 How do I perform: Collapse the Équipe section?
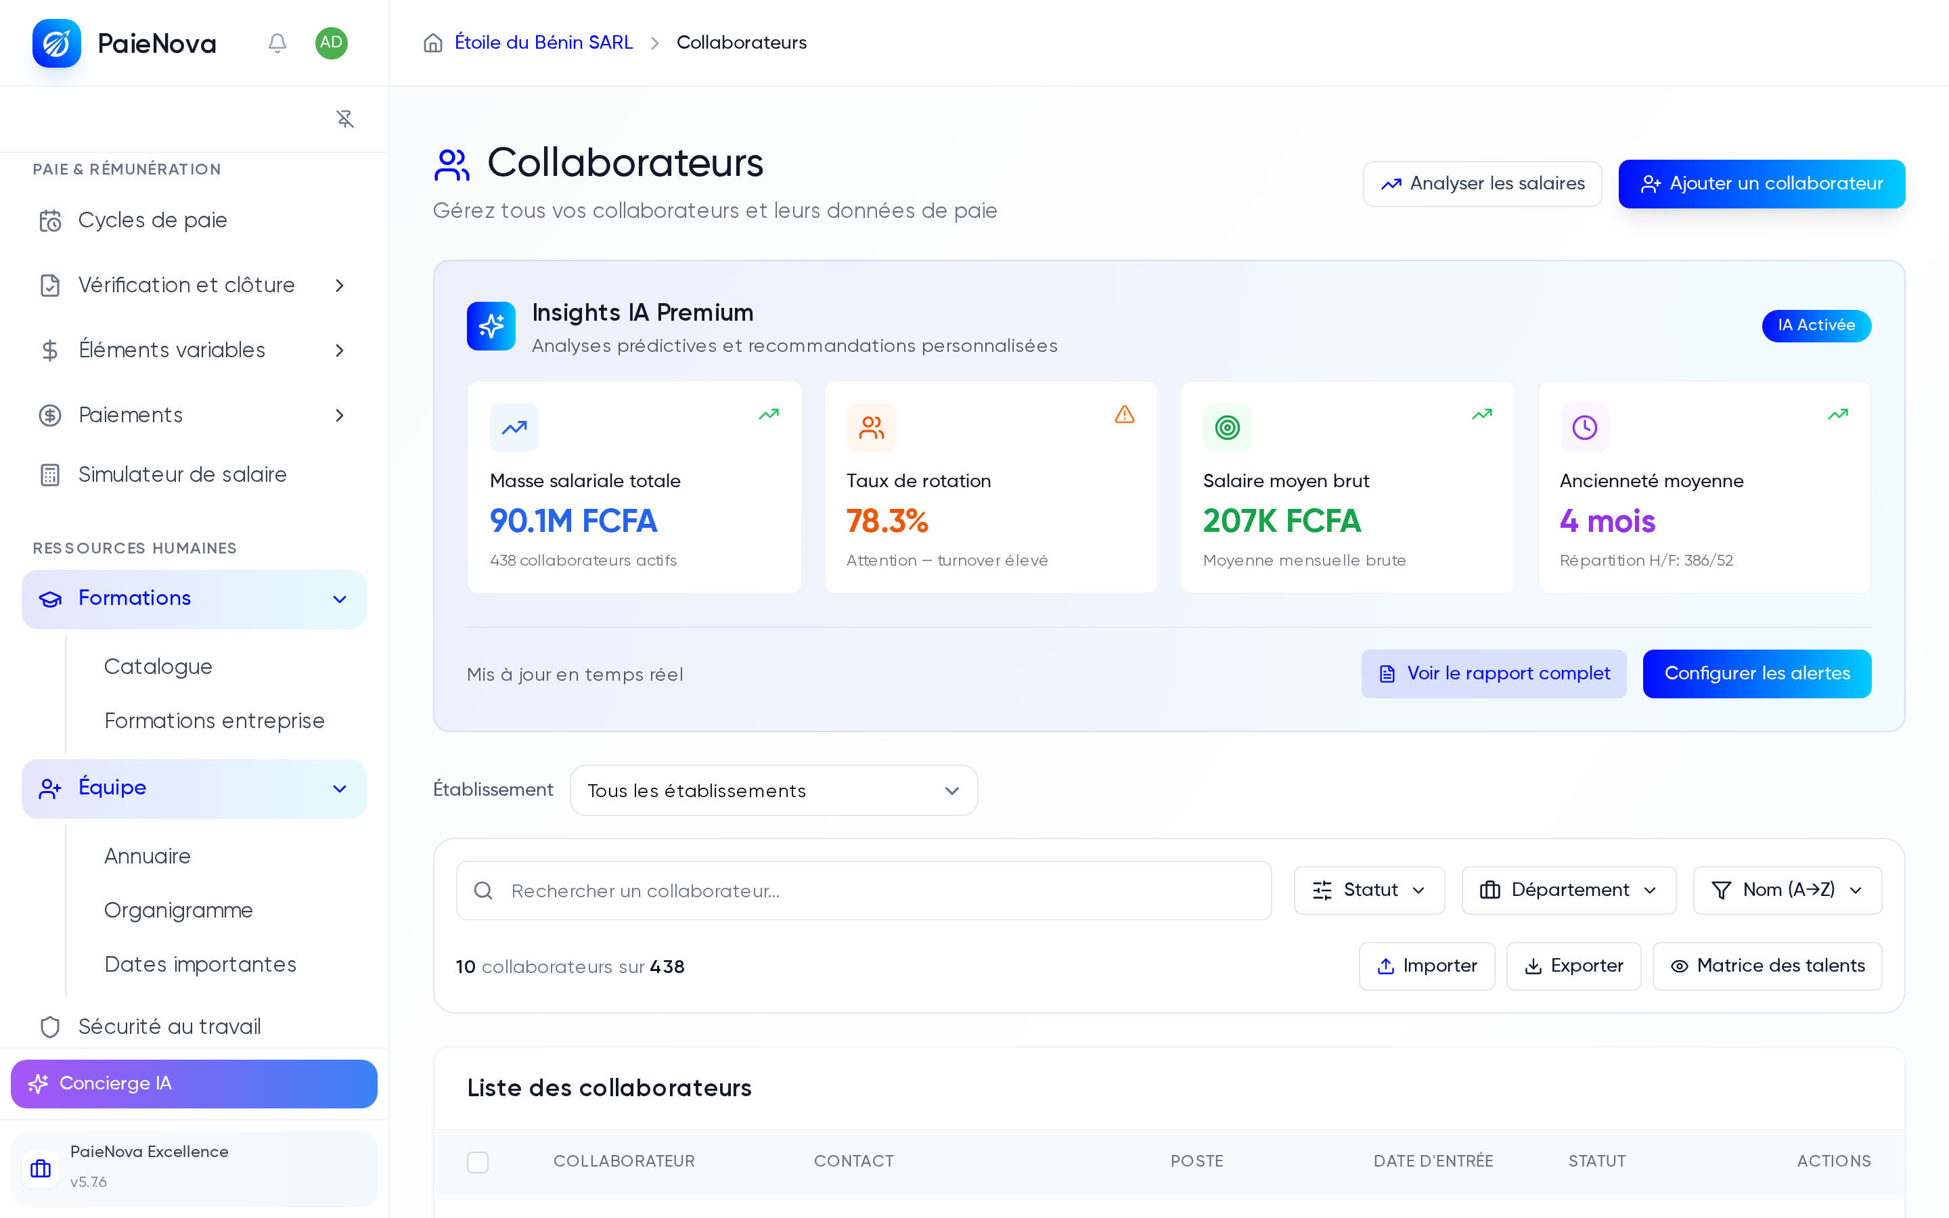(x=340, y=788)
